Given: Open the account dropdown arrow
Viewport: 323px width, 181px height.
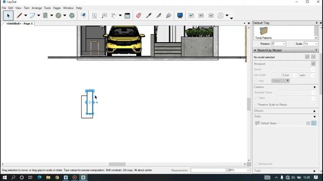Looking at the screenshot, I should click(x=227, y=16).
